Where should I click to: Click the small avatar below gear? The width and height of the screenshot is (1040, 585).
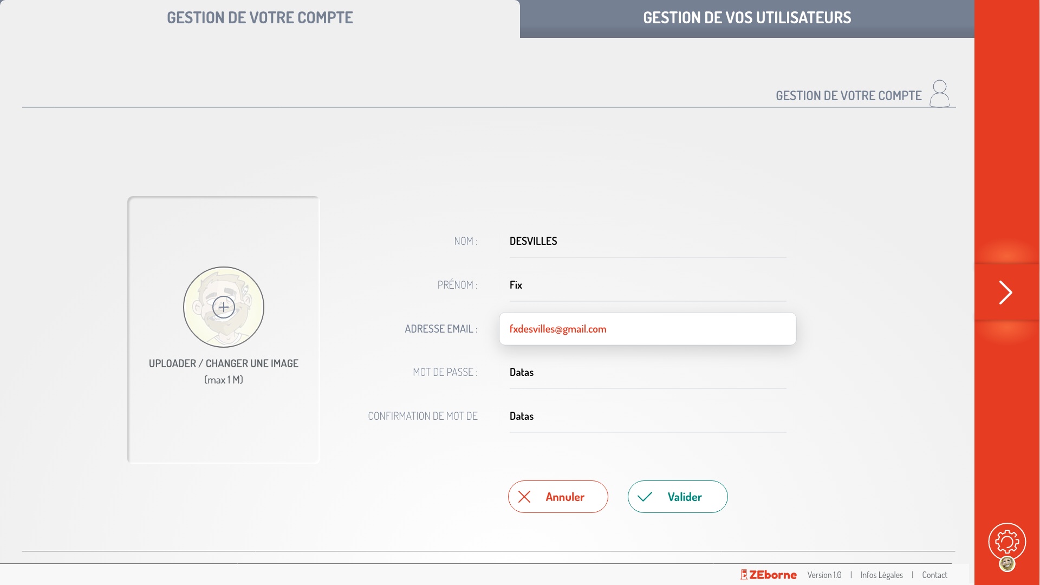click(x=1007, y=564)
